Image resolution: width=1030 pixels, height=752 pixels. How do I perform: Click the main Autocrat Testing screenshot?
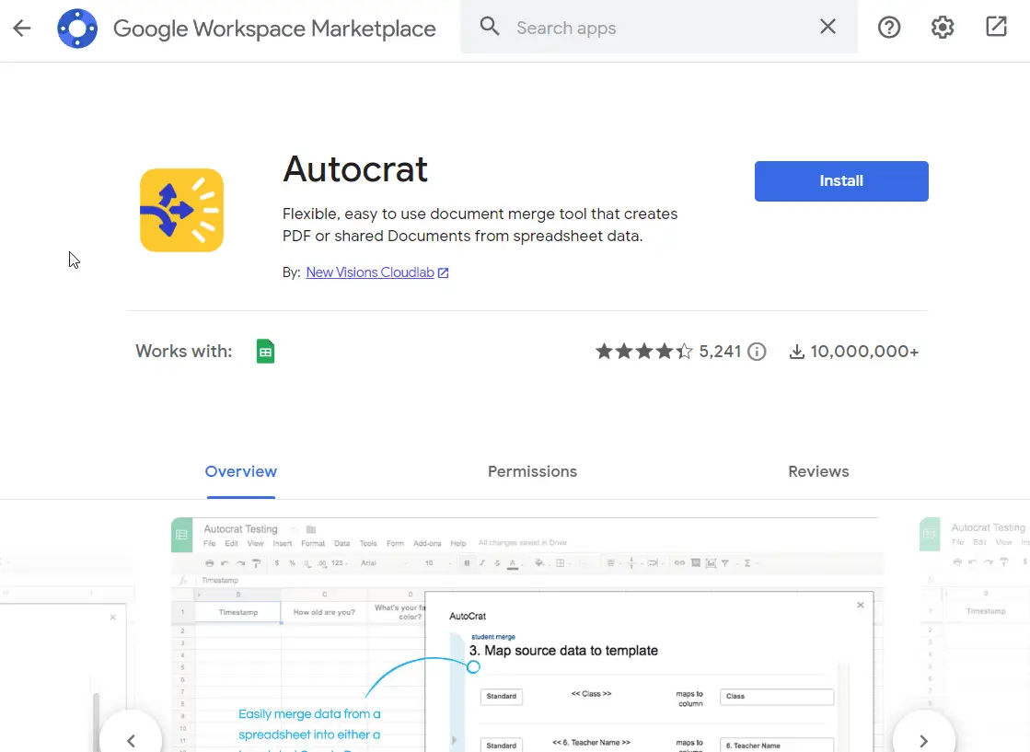pos(527,634)
